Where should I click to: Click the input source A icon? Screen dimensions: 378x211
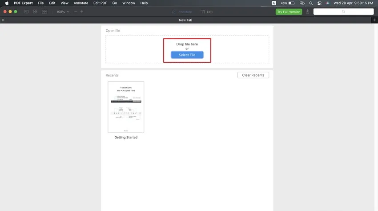273,3
